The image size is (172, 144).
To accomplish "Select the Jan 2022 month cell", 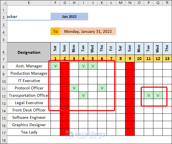I will 69,17.
